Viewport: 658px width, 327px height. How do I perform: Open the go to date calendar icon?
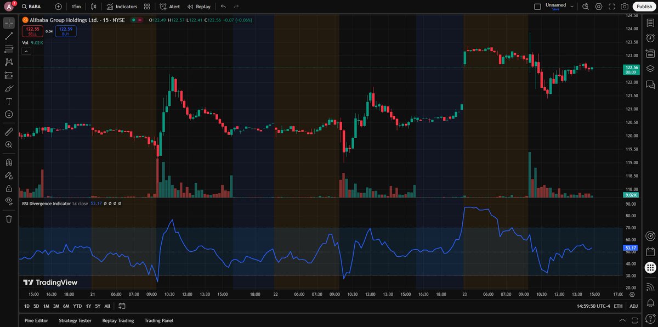tap(122, 306)
